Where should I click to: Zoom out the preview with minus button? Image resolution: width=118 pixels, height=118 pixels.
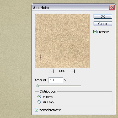(x=52, y=71)
